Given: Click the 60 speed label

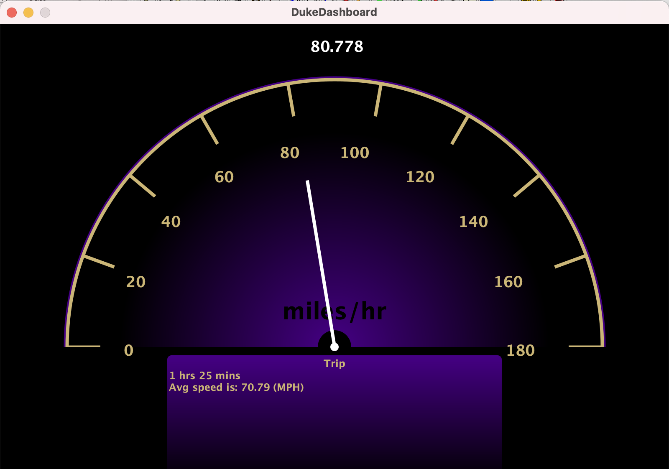Looking at the screenshot, I should pos(224,177).
